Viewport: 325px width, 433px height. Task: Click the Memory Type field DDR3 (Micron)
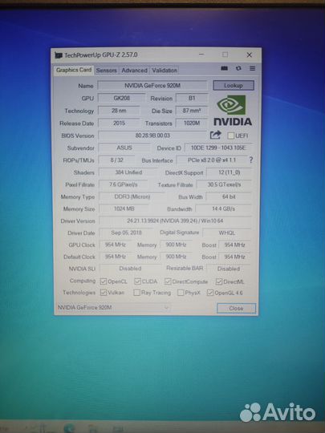tap(132, 196)
